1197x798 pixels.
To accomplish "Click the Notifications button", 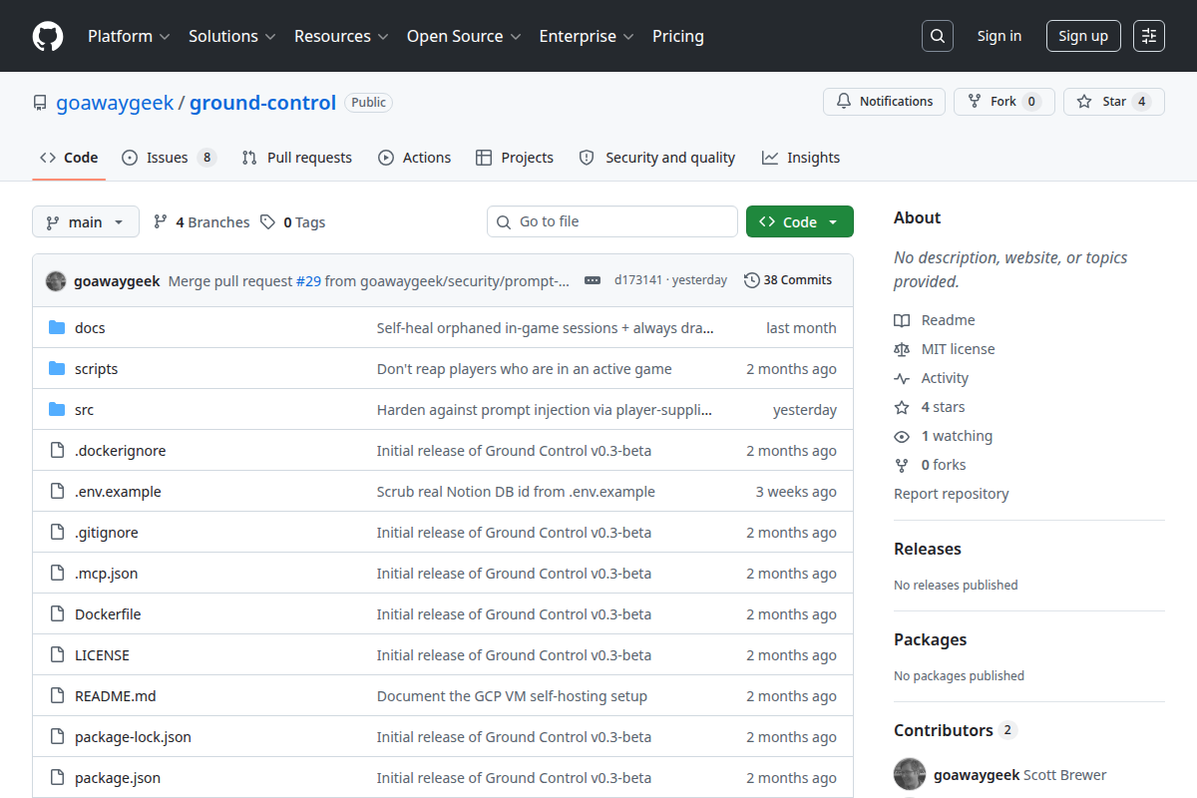I will coord(884,102).
